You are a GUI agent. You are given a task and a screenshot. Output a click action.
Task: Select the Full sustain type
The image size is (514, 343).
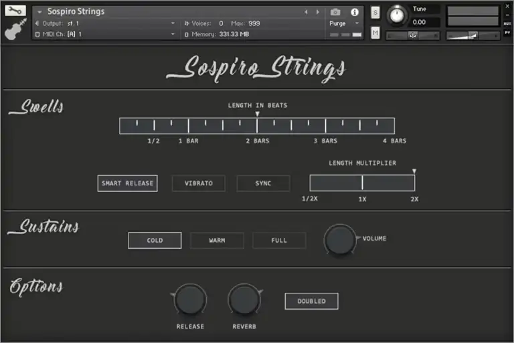(x=279, y=241)
